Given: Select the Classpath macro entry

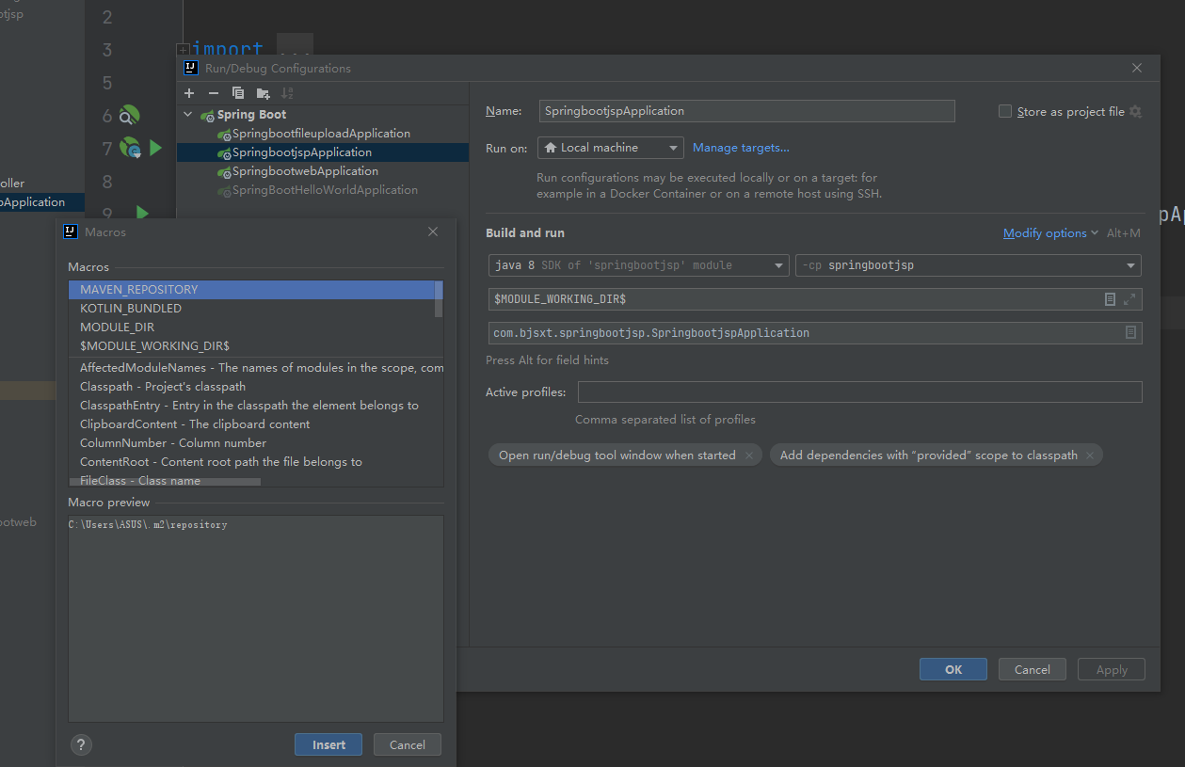Looking at the screenshot, I should (x=256, y=387).
